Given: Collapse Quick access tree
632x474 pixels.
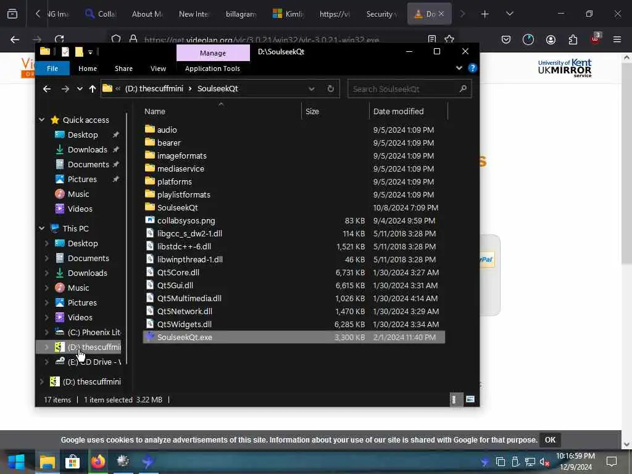Looking at the screenshot, I should (x=42, y=120).
